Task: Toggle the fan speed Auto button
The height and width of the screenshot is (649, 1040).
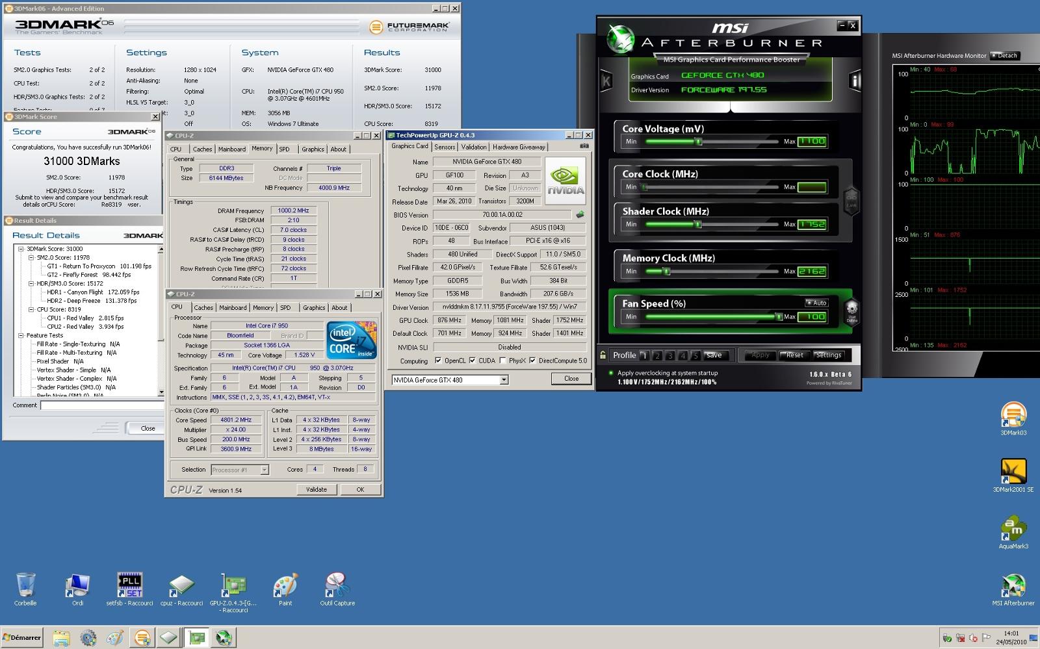Action: (x=816, y=303)
